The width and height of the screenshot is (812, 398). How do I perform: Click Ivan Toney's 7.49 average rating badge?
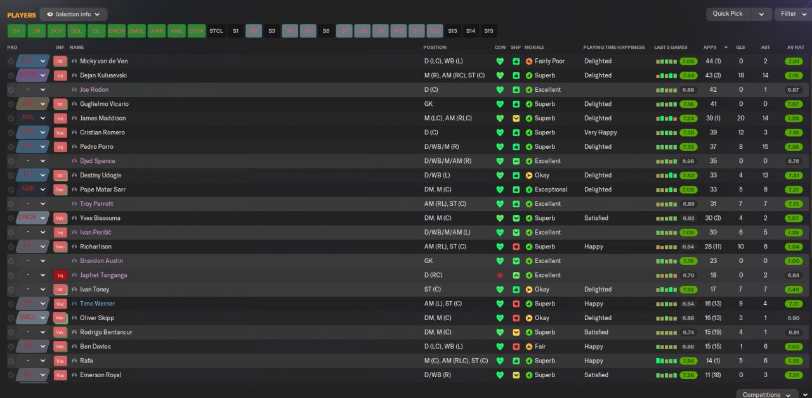[x=794, y=290]
